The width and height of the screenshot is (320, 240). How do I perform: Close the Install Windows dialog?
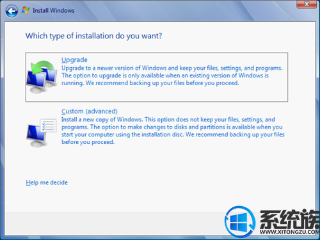(307, 4)
